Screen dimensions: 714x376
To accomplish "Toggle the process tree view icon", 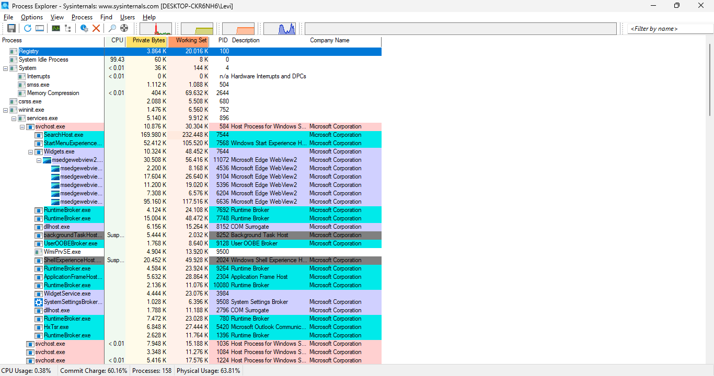I will click(67, 28).
